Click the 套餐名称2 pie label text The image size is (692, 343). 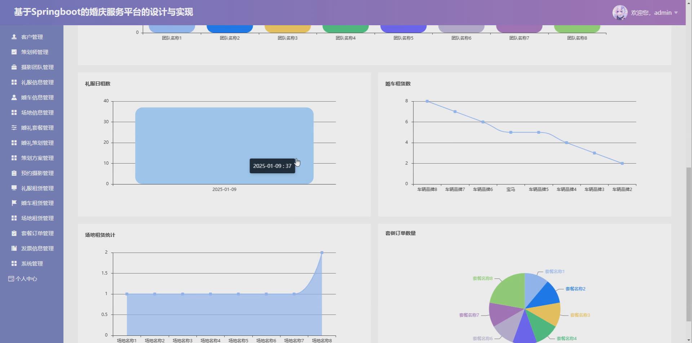click(x=575, y=289)
